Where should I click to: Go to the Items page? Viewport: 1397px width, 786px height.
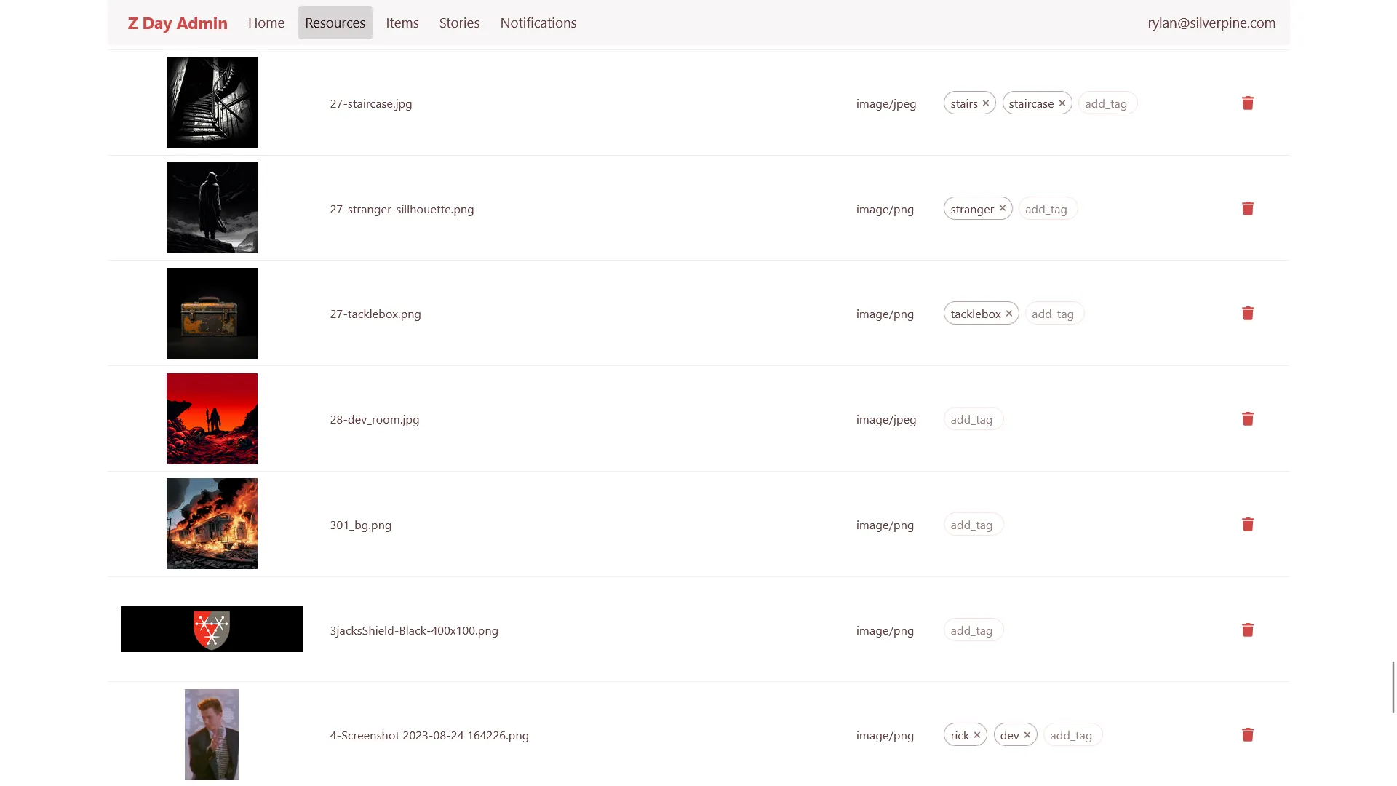pos(402,23)
